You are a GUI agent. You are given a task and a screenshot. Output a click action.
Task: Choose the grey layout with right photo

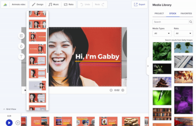pos(37,86)
